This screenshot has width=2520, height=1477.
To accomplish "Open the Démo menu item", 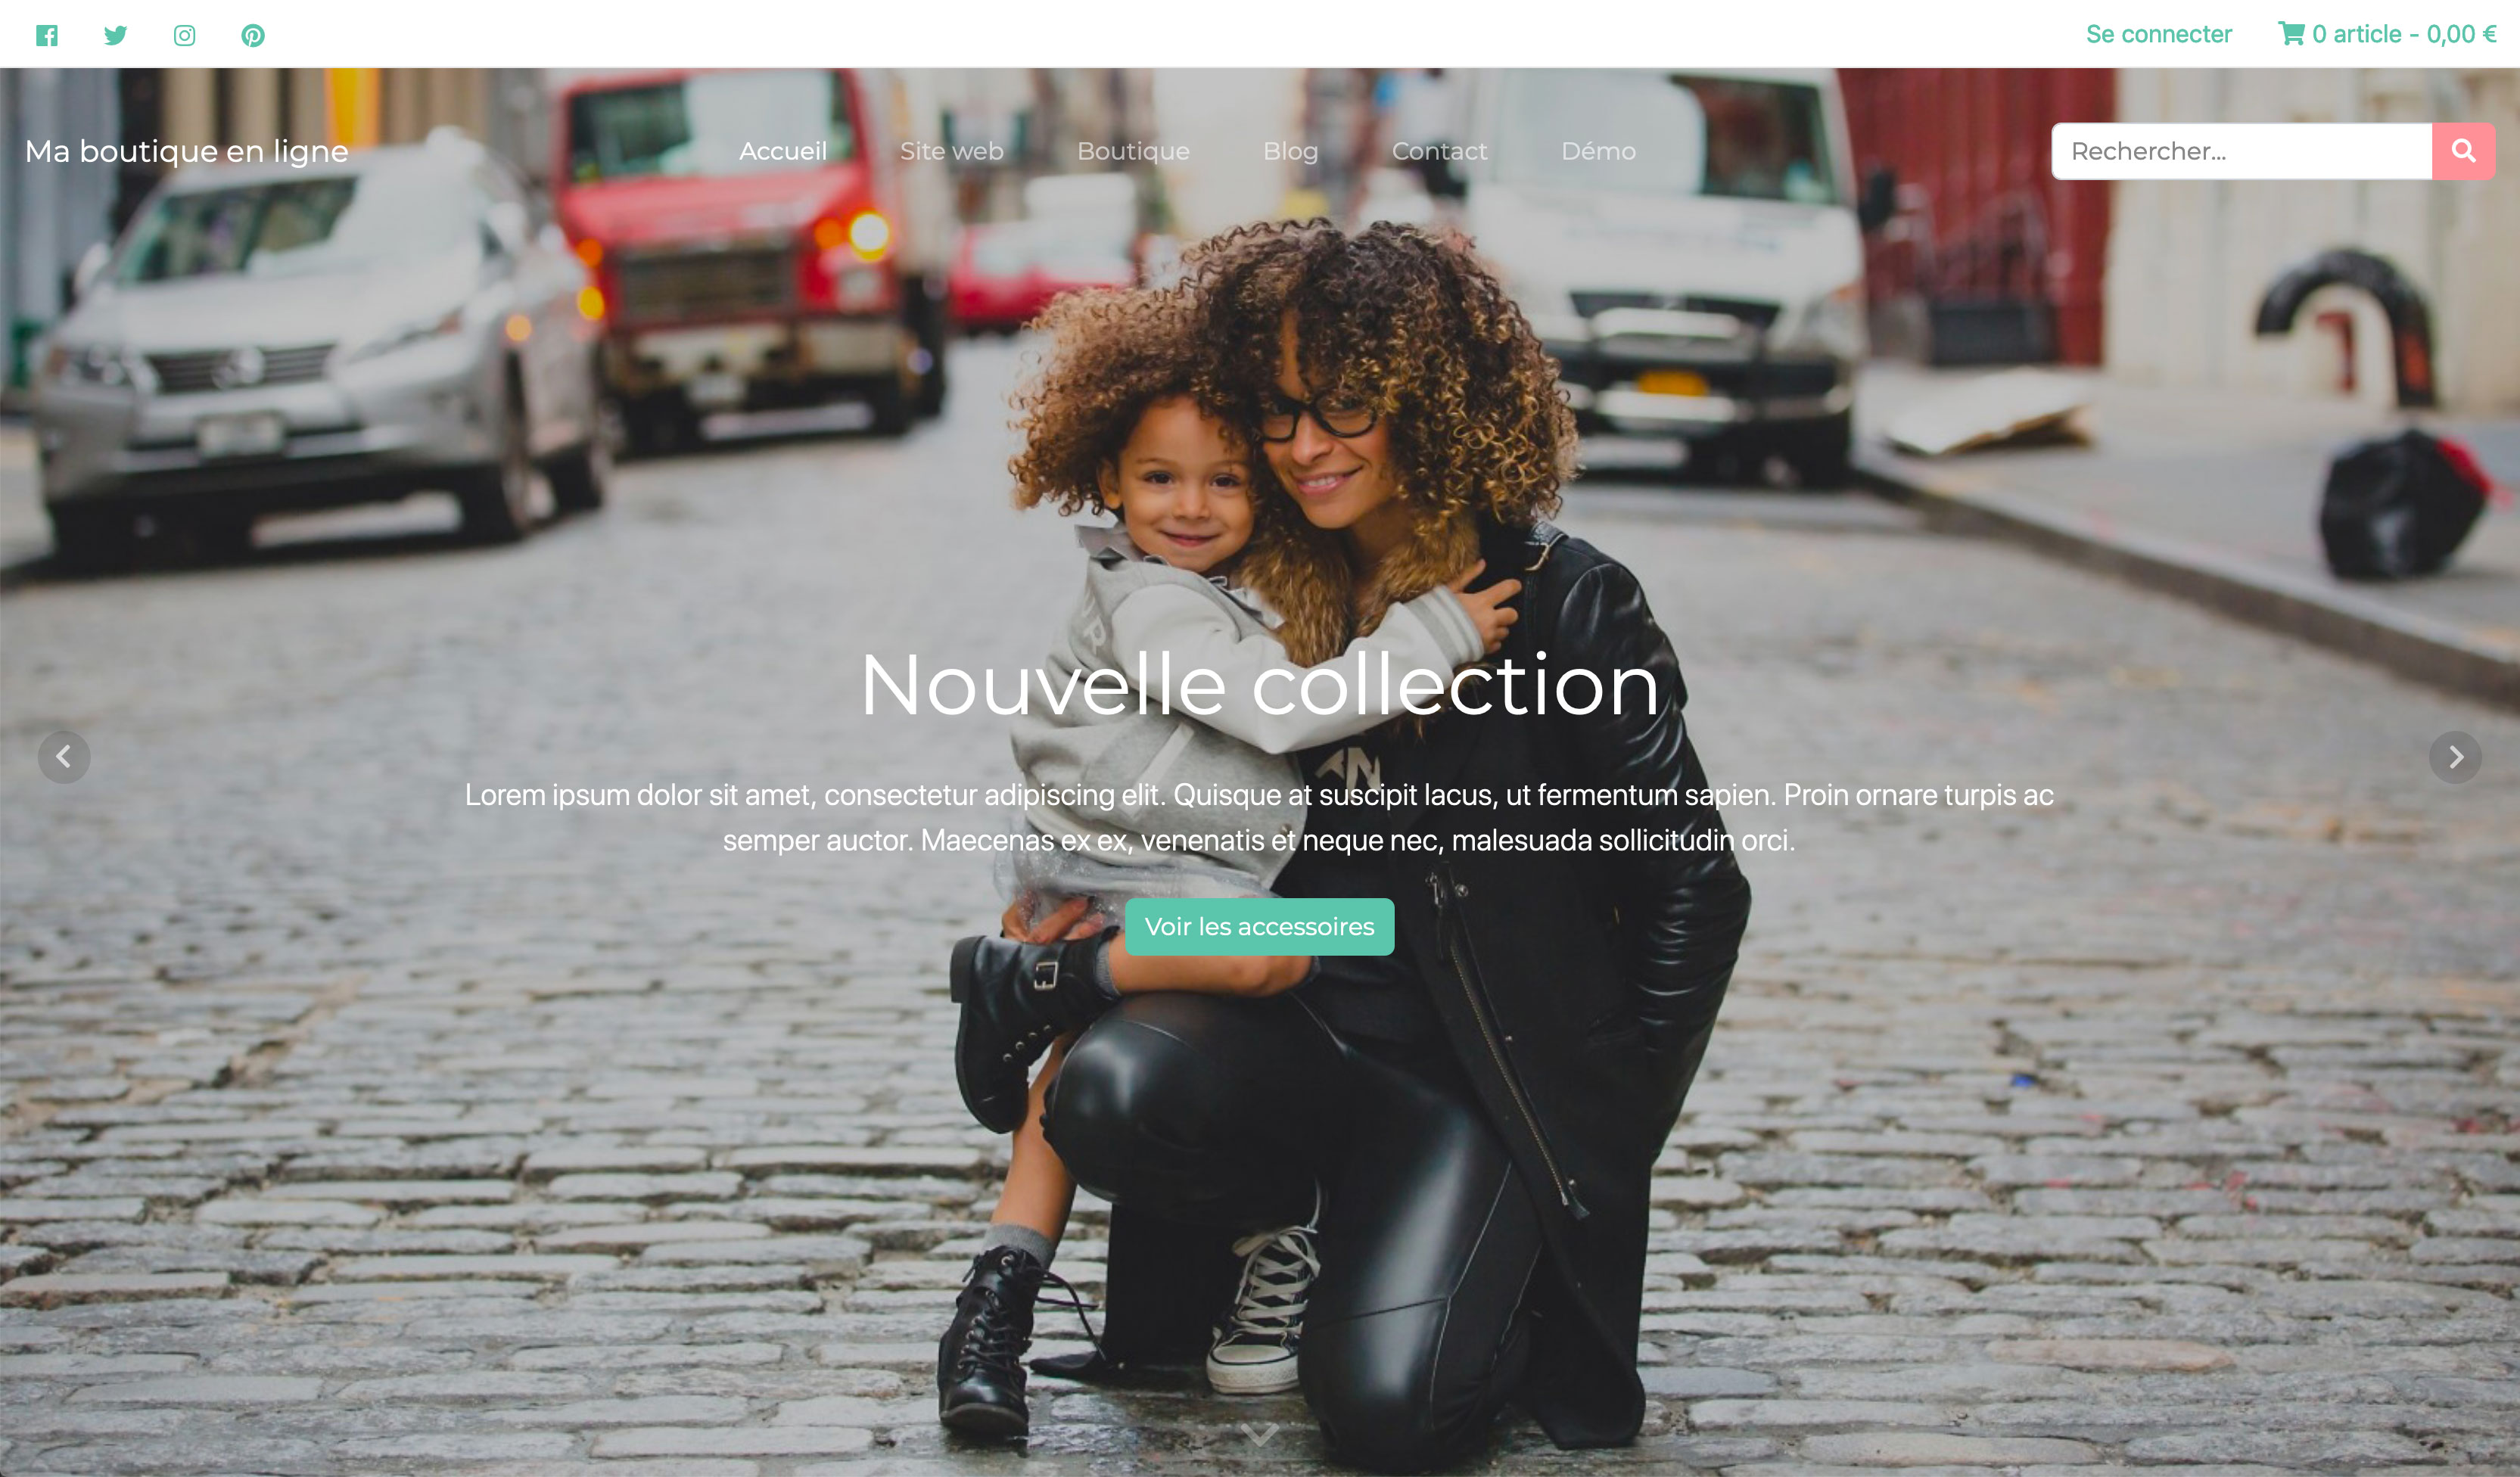I will 1598,151.
